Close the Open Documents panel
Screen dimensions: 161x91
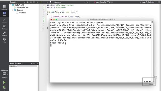click(37, 63)
